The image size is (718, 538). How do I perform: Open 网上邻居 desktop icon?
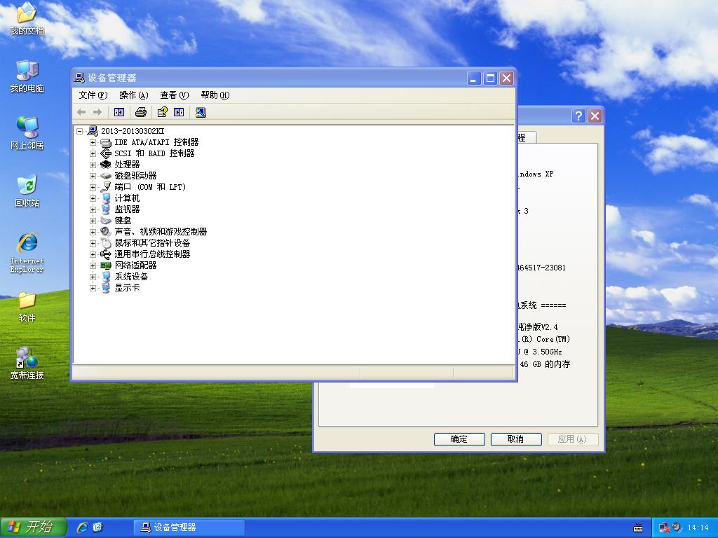(27, 133)
